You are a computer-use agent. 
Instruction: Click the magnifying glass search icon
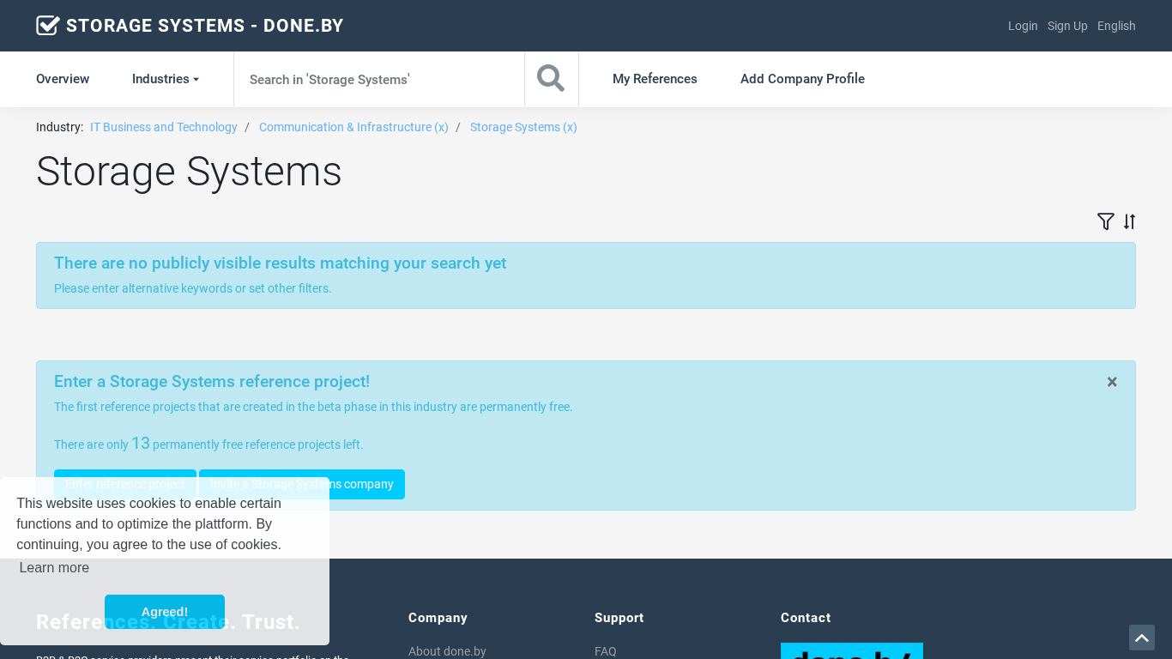(551, 79)
